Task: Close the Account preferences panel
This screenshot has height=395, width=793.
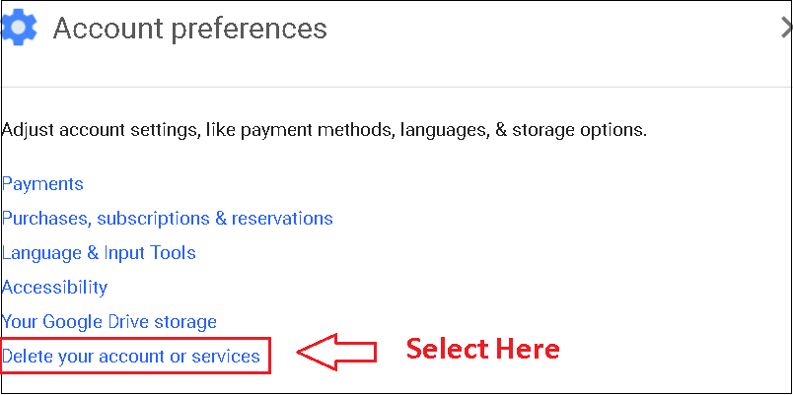Action: click(785, 29)
